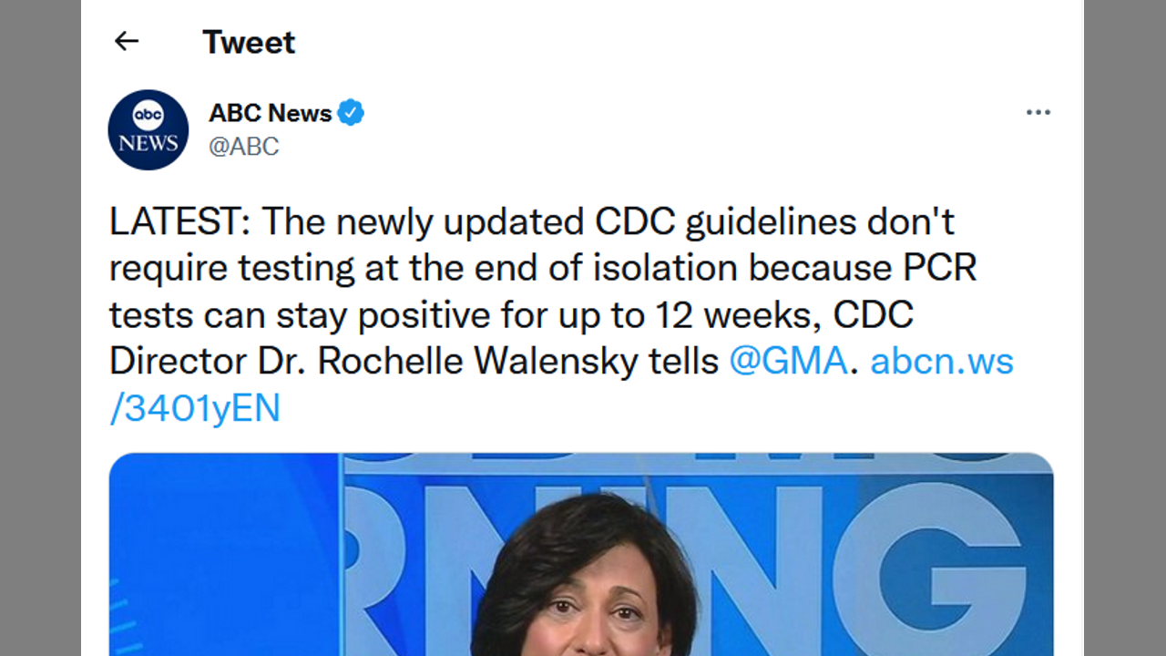Open the three-dot more options menu

pyautogui.click(x=1038, y=113)
